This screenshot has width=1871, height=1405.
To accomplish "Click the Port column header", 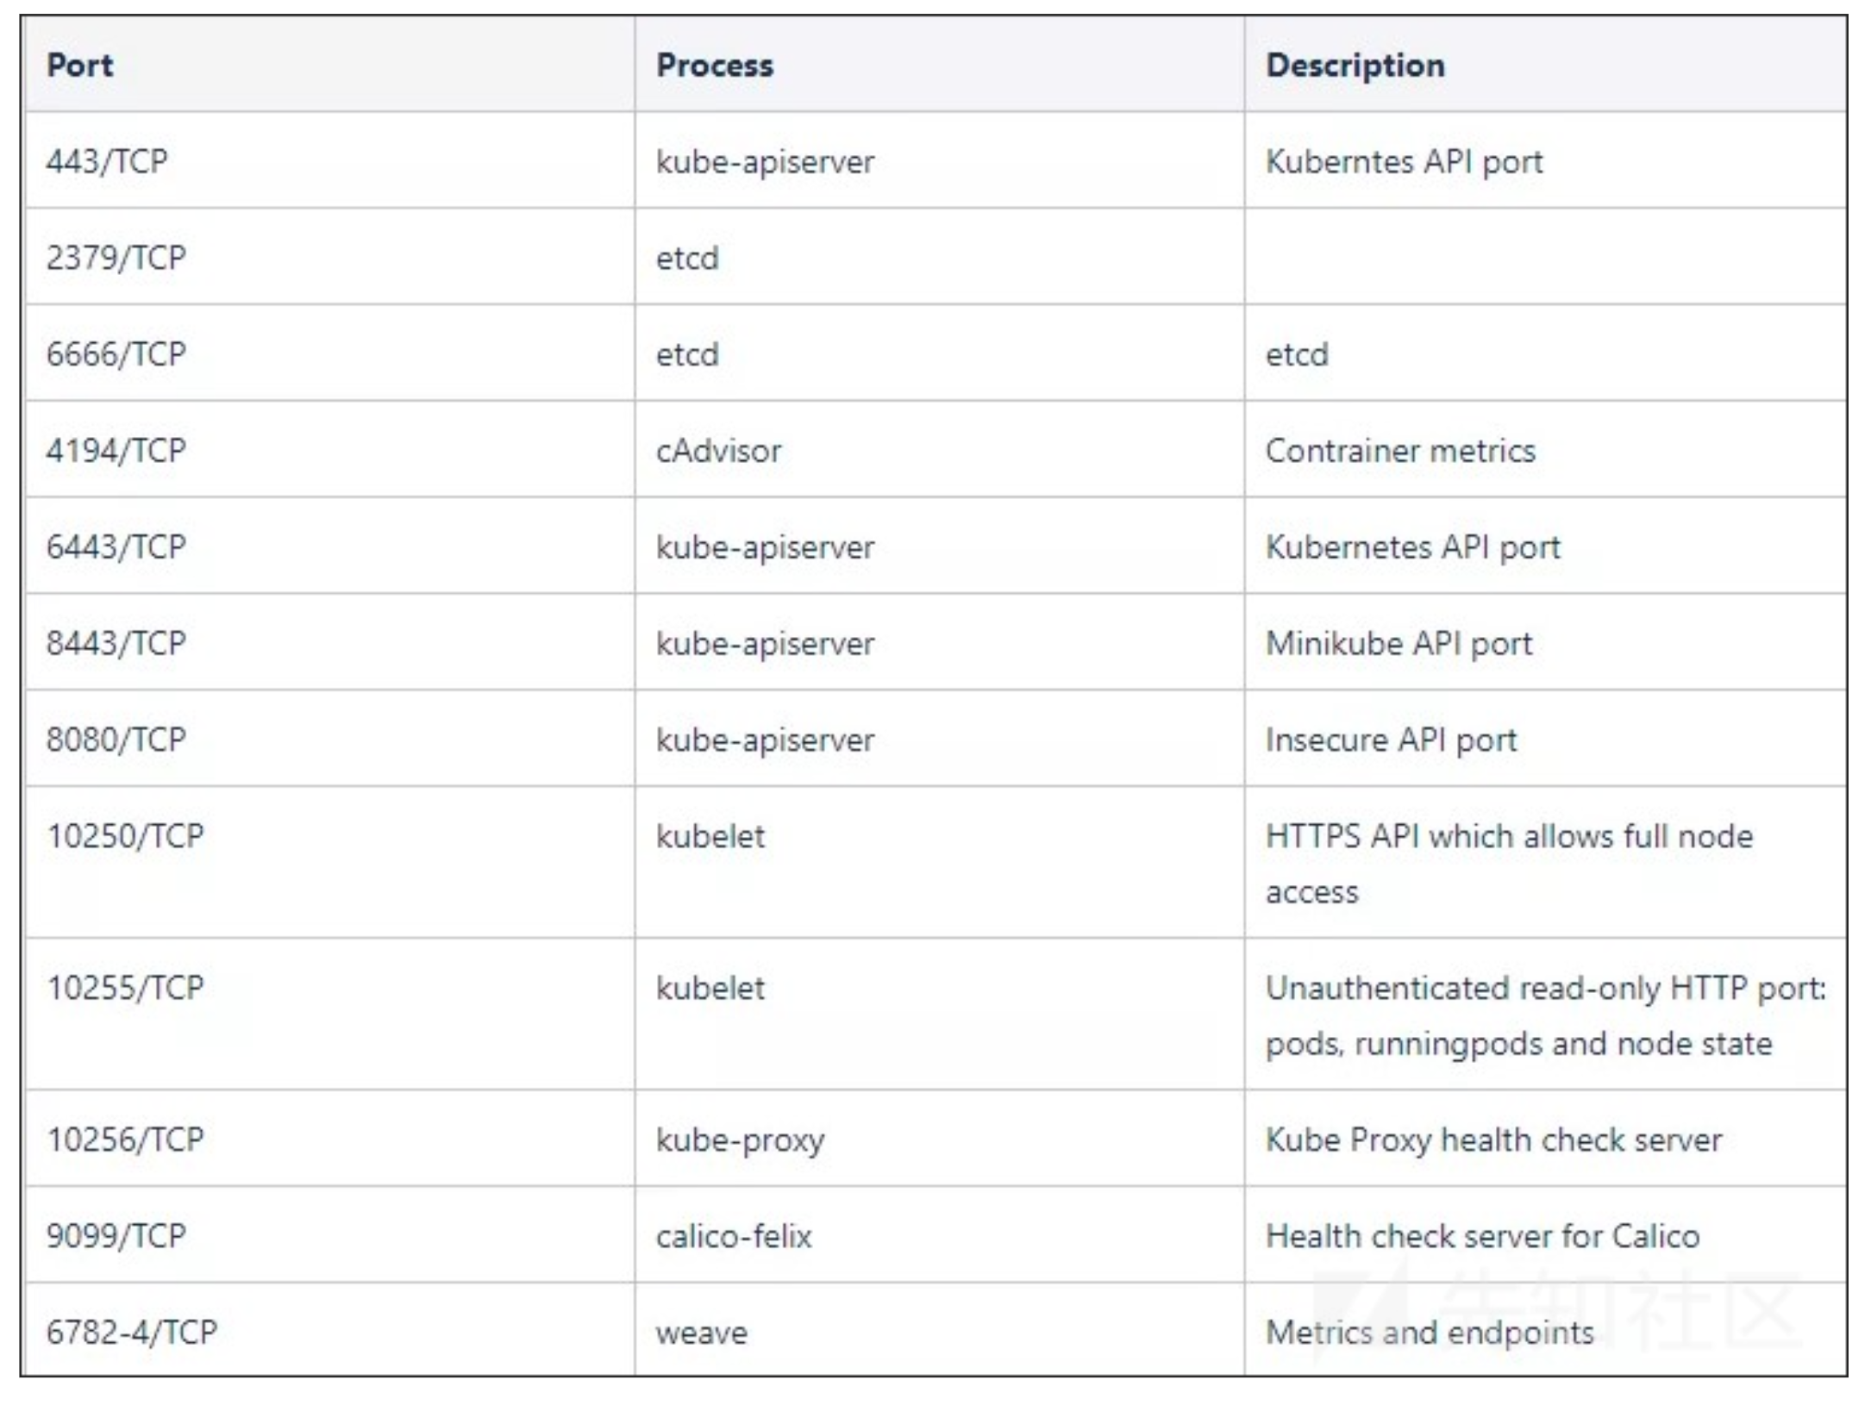I will point(79,66).
